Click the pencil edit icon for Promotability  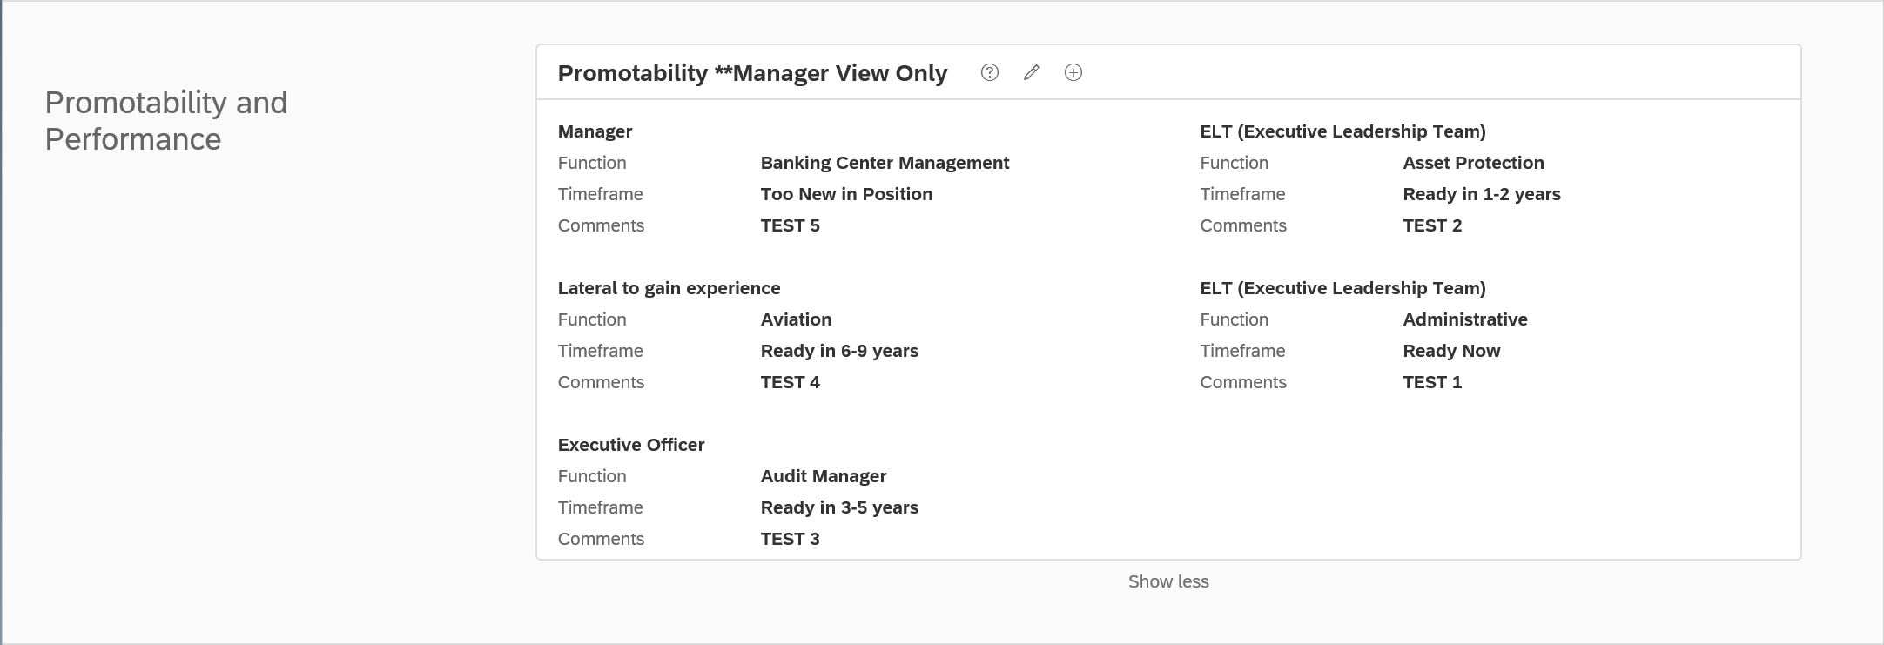click(x=1032, y=72)
